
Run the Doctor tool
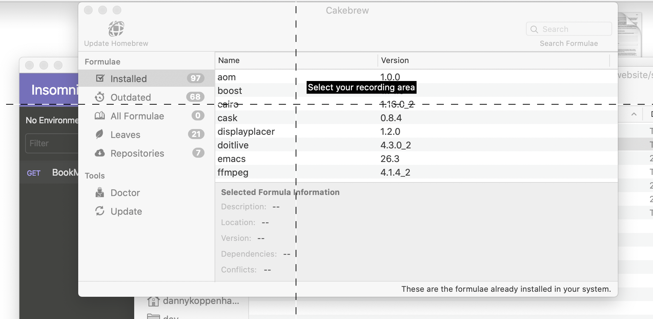(146, 193)
